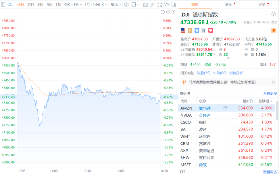Viewport: 279px width, 174px height.
Task: Click the camera screenshot icon
Action: coord(145,5)
